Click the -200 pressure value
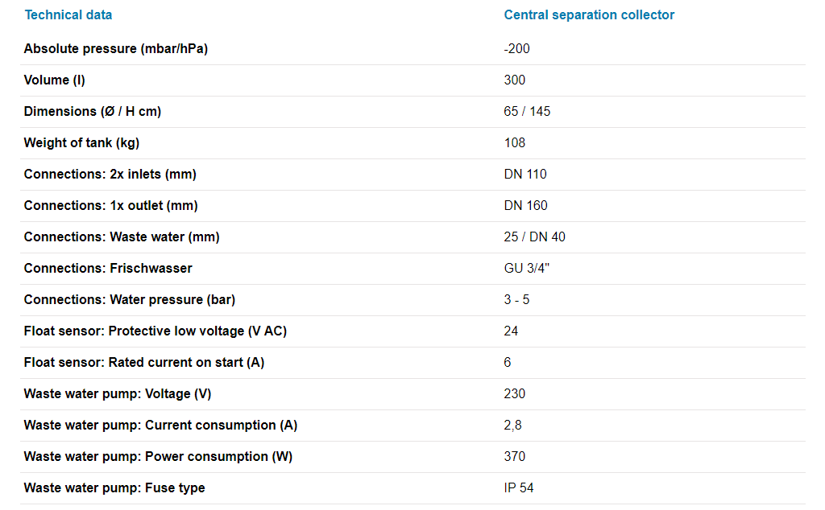825x510 pixels. point(516,48)
